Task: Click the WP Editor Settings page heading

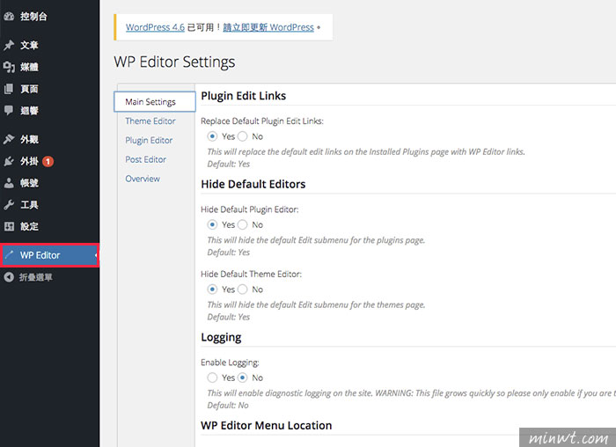Action: [174, 62]
